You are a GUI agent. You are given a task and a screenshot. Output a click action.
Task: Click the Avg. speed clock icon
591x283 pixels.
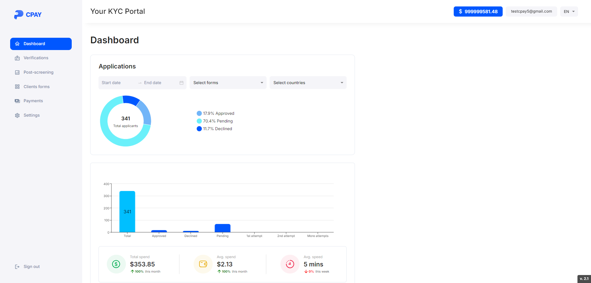(x=290, y=264)
